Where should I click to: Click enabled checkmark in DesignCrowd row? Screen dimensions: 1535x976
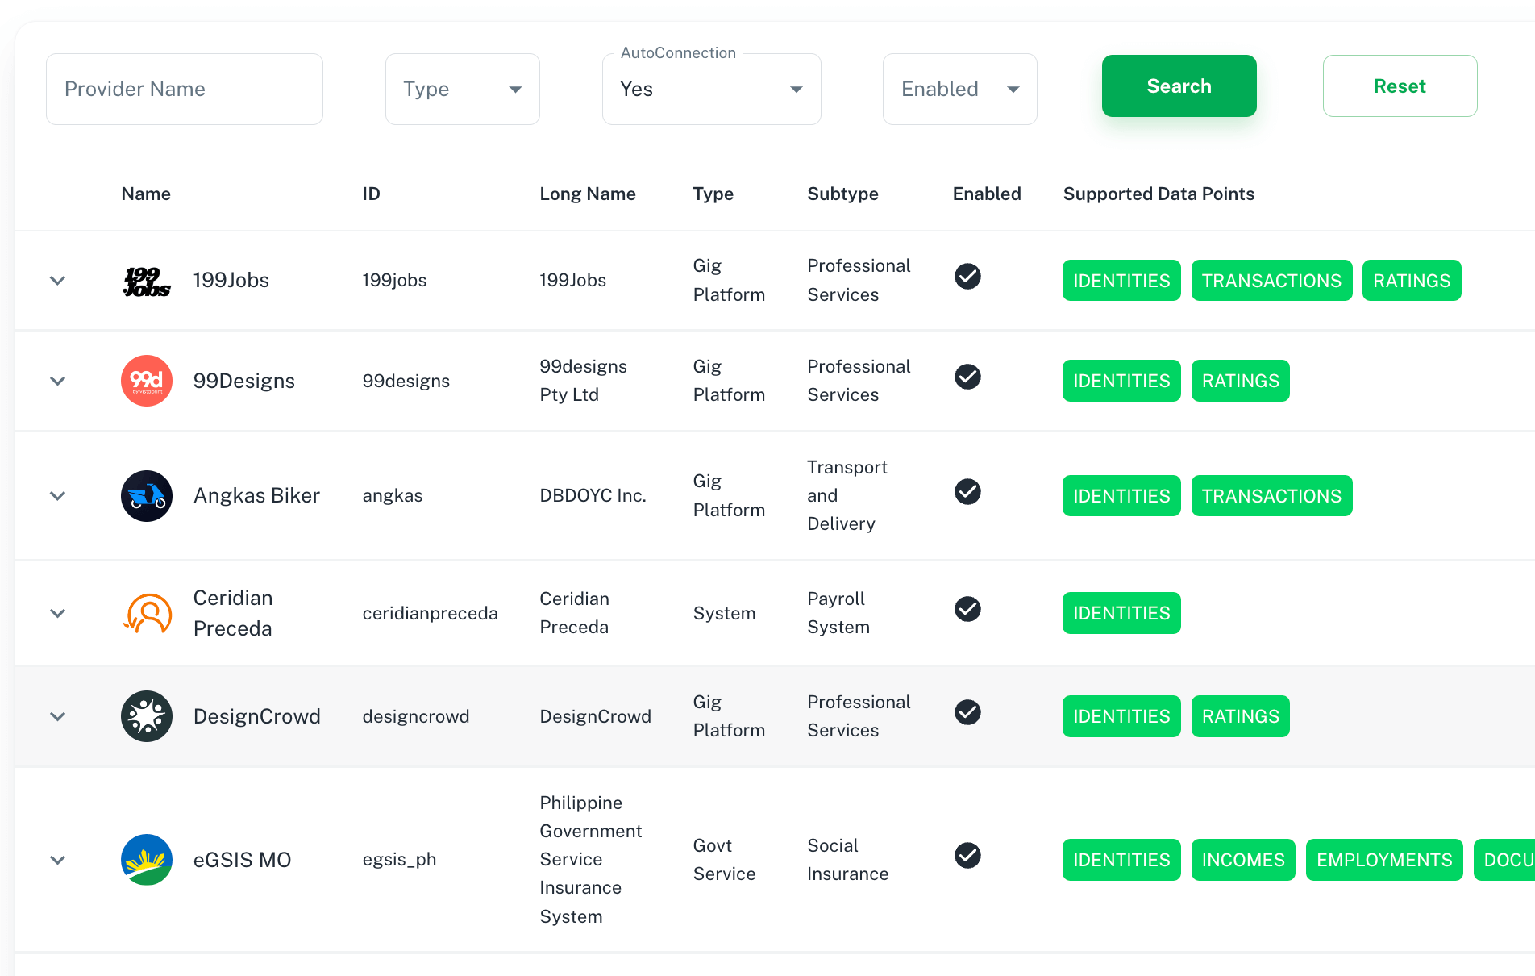(x=967, y=712)
